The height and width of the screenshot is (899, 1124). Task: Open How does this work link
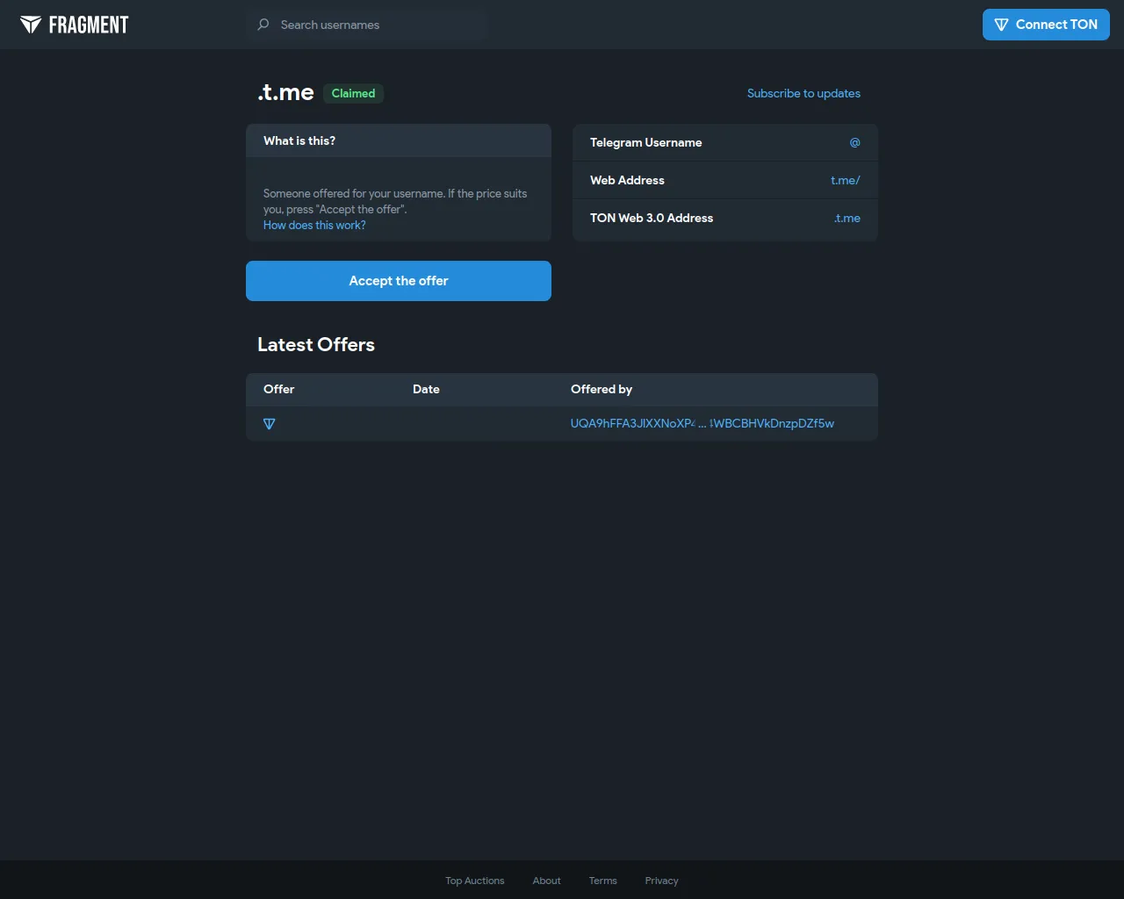[314, 226]
